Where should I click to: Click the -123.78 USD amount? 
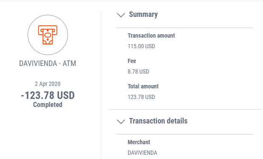(48, 96)
